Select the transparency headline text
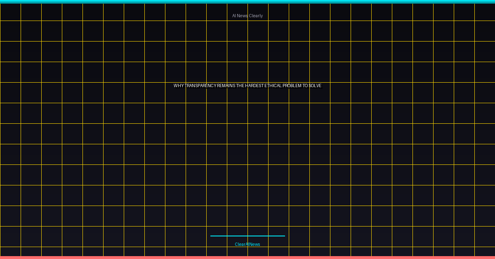This screenshot has width=495, height=259. 247,86
